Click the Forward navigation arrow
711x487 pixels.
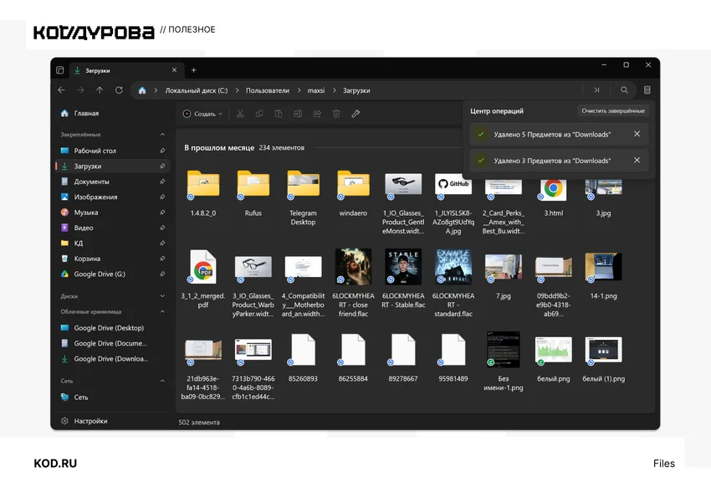tap(80, 90)
